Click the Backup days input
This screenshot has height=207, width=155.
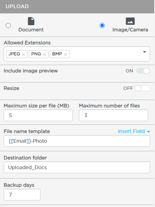(x=22, y=195)
